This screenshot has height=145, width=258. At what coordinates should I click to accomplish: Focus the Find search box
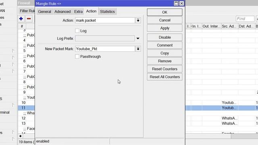click(245, 19)
